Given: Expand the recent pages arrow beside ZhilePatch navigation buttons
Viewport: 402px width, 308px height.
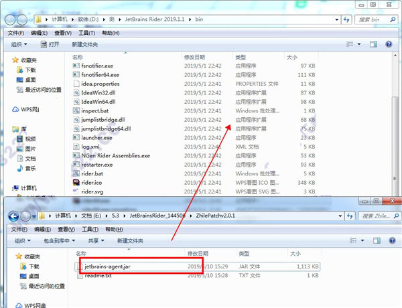Looking at the screenshot, I should tap(34, 216).
